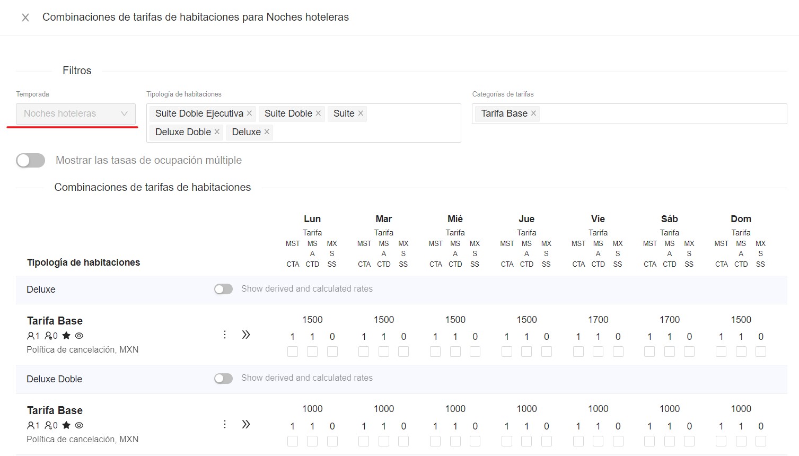Viewport: 799px width, 456px height.
Task: Click copy-forward double arrow for Deluxe row
Action: (246, 335)
